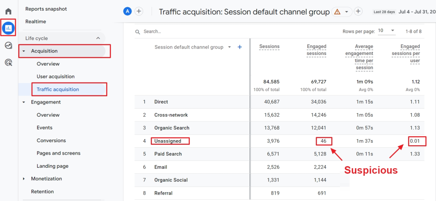This screenshot has width=436, height=201.
Task: Open the Session default channel group dimension dropdown
Action: pos(229,47)
